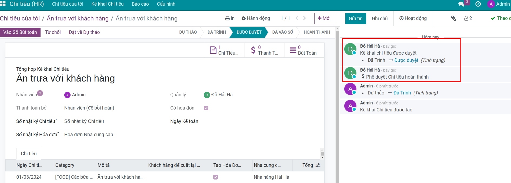Image resolution: width=511 pixels, height=183 pixels.
Task: Open Chi tiêu của tôi menu
Action: [68, 4]
